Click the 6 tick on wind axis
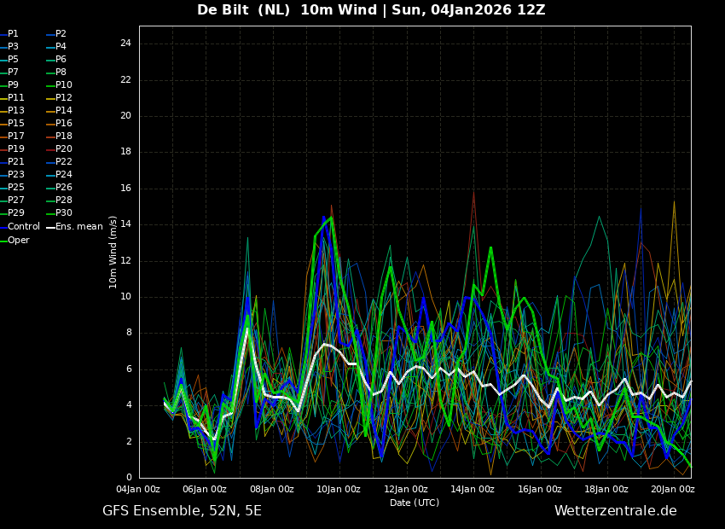This screenshot has height=529, width=725. coord(129,369)
